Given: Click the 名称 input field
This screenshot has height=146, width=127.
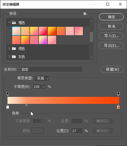Looking at the screenshot, I should point(51,69).
